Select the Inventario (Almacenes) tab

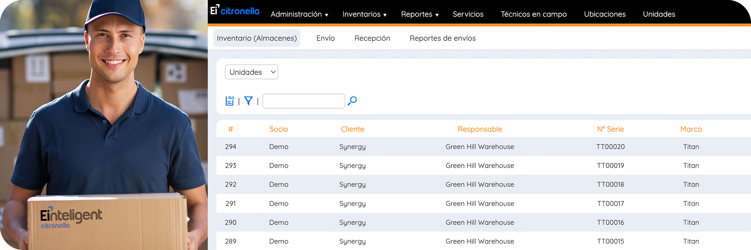click(x=257, y=38)
